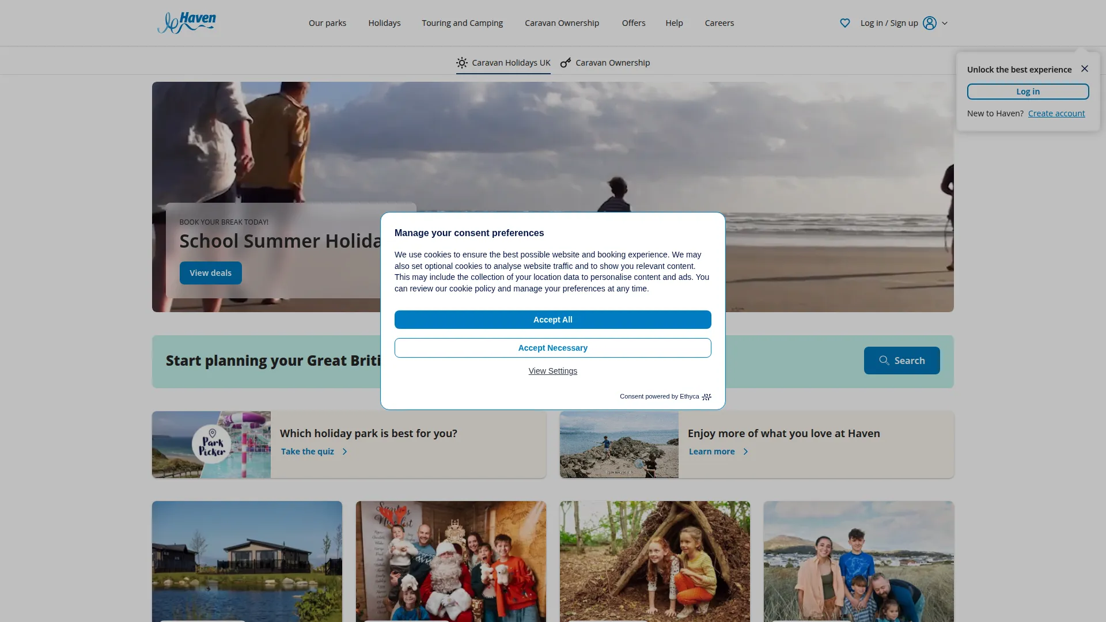Image resolution: width=1106 pixels, height=622 pixels.
Task: Click the sun icon for Caravan Holidays UK
Action: (462, 63)
